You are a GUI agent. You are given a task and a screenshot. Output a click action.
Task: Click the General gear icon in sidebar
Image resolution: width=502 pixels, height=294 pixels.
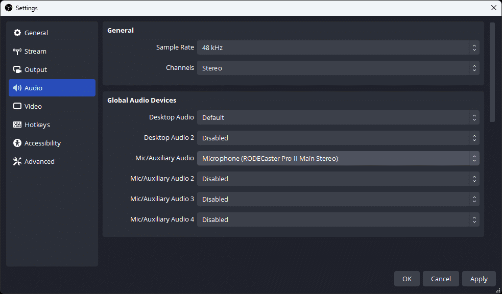coord(17,33)
